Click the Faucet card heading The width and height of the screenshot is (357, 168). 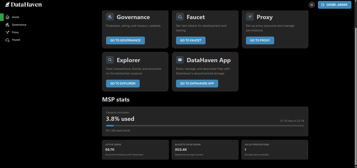(196, 17)
